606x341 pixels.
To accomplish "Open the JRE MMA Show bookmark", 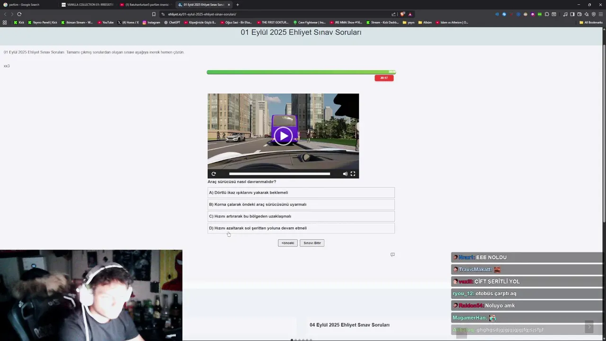I will [x=346, y=22].
